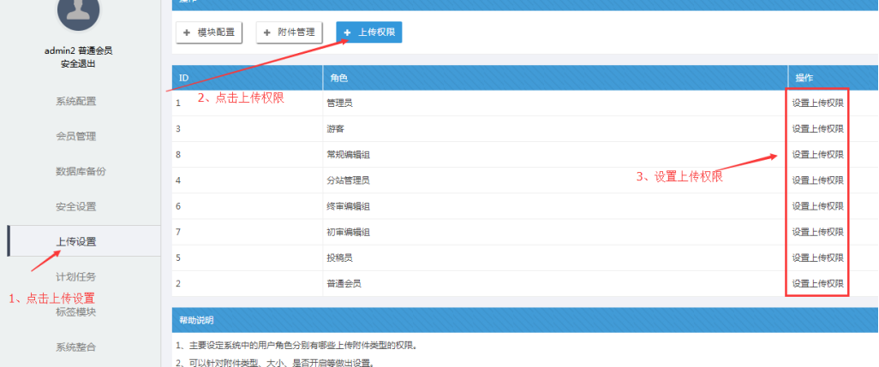The height and width of the screenshot is (367, 879).
Task: Click the 上传权限 button
Action: 369,33
